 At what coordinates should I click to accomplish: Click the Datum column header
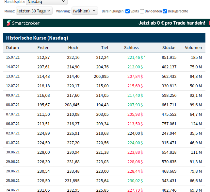coord(12,47)
